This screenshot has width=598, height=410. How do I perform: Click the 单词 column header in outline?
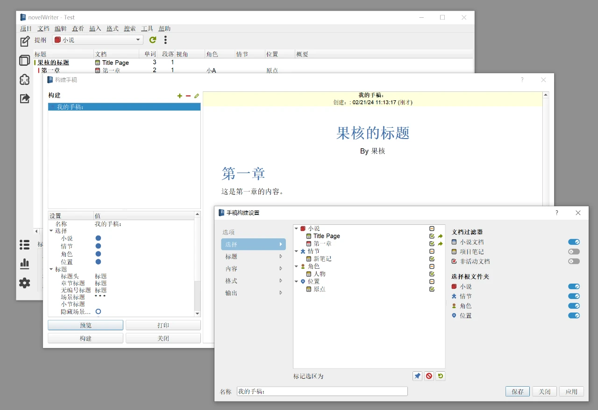coord(150,54)
